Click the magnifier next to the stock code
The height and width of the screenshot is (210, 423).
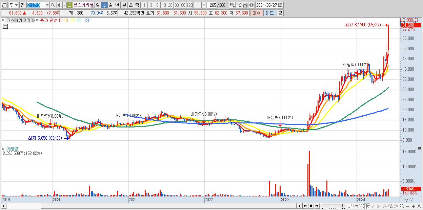[x=53, y=5]
